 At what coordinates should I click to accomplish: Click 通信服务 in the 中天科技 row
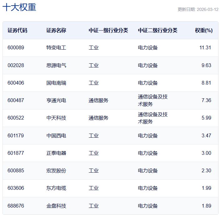coord(98,118)
